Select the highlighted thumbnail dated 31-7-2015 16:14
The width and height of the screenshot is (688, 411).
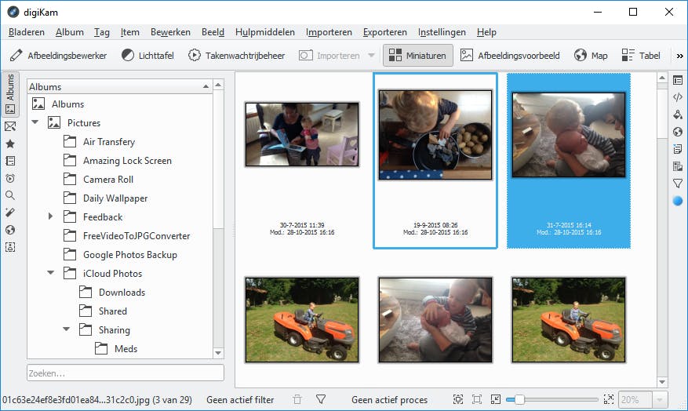pos(569,135)
